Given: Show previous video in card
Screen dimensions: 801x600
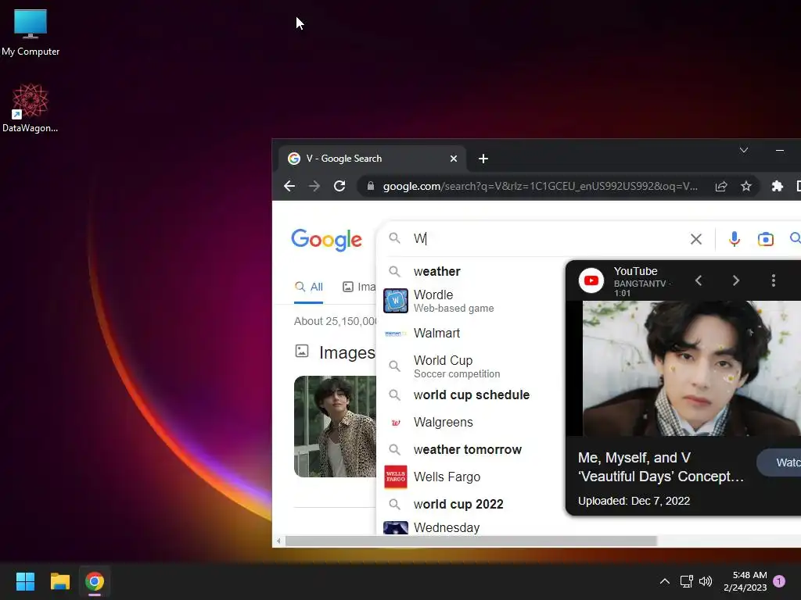Looking at the screenshot, I should point(699,280).
